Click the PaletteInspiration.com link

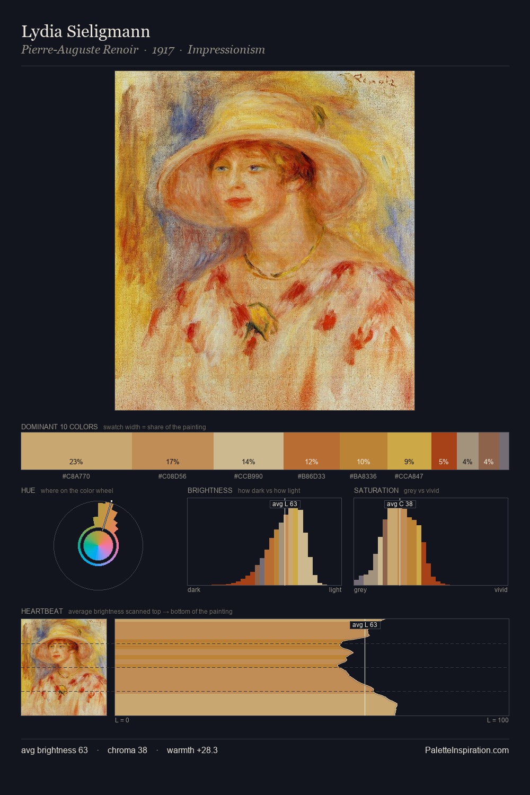467,750
